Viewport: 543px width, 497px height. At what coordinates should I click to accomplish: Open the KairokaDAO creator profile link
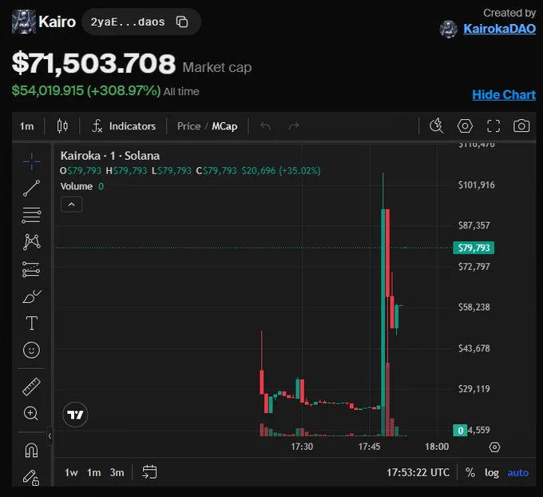(x=499, y=29)
